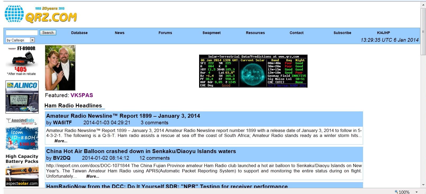Open Amateur Radio Newsline Report 1899 headline
426x194 pixels.
(123, 116)
